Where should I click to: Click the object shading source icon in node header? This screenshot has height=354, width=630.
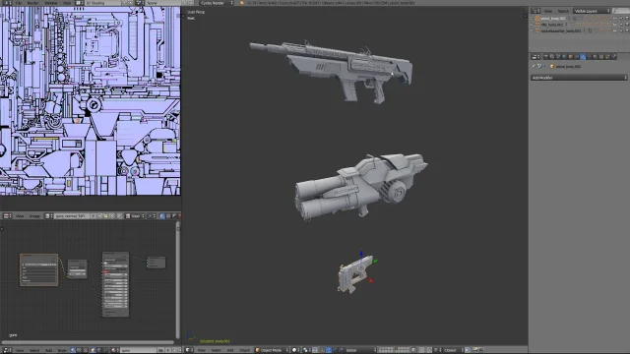click(93, 350)
